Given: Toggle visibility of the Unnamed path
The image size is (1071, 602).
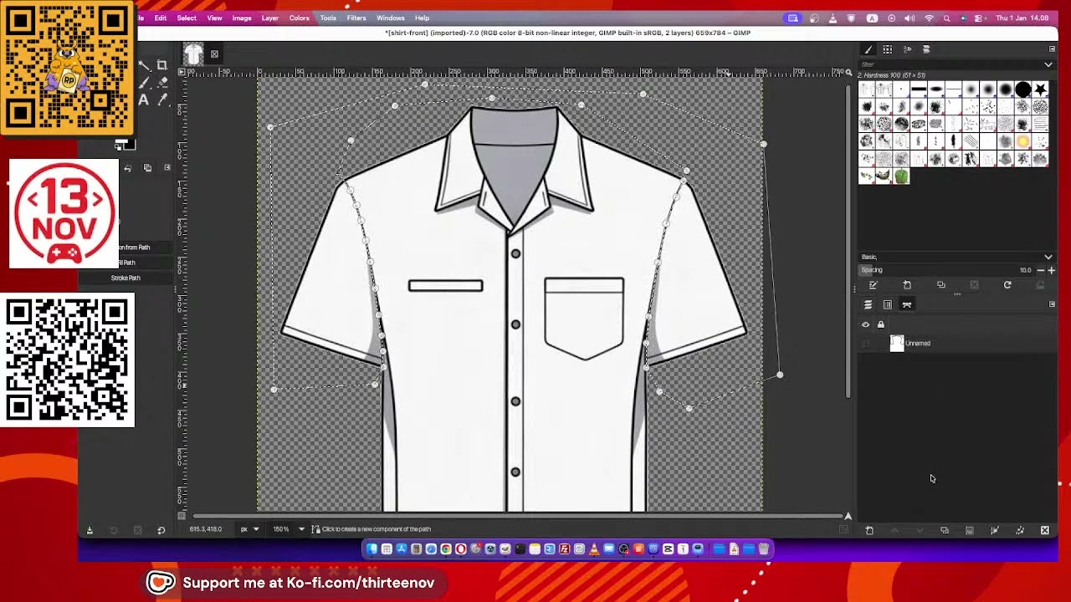Looking at the screenshot, I should coord(866,343).
